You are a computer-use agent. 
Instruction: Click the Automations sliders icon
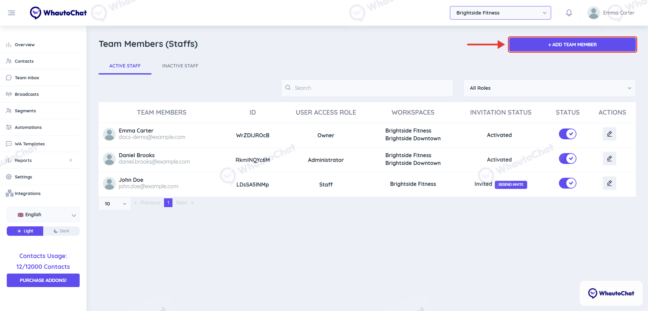pos(9,127)
